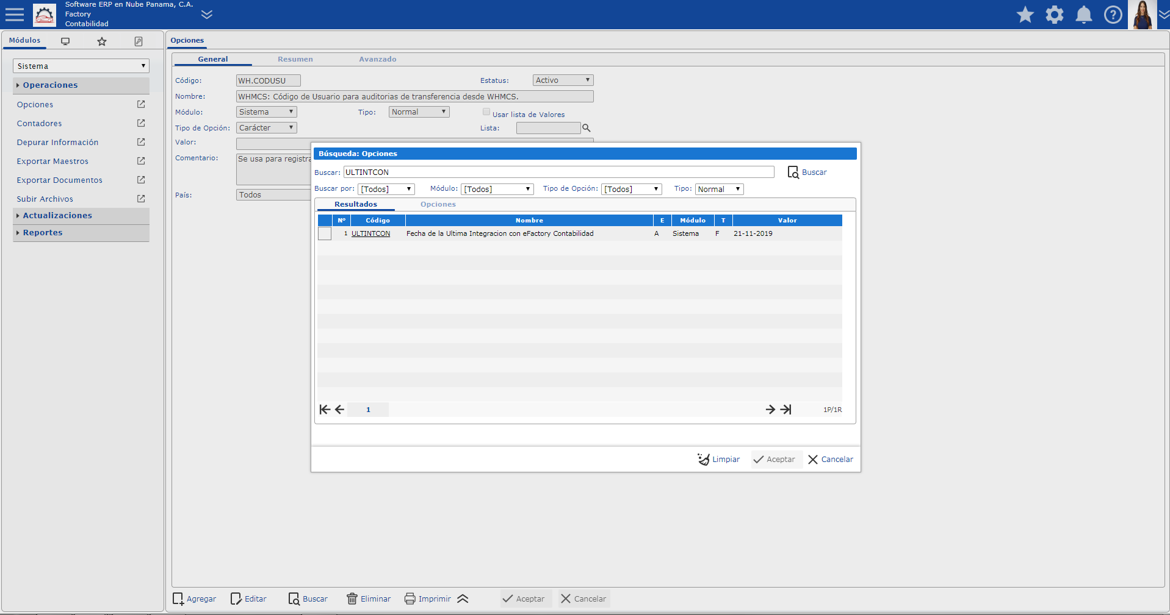Open Tipo de Opción Carácter dropdown
The height and width of the screenshot is (615, 1170).
click(x=266, y=128)
